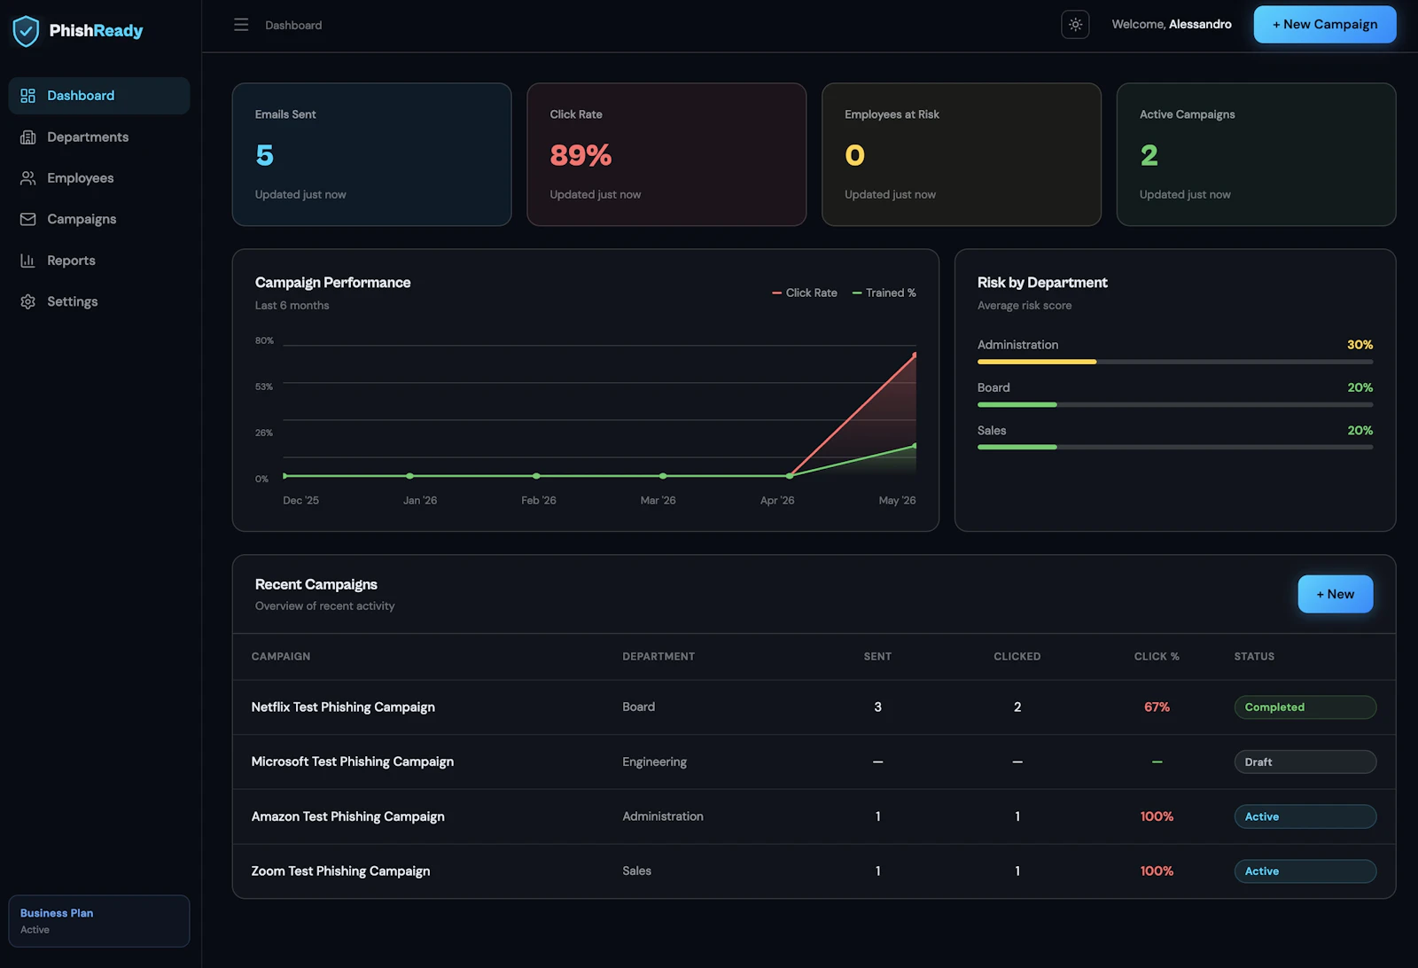Click the Campaigns envelope icon
Screen dimensions: 1418x968
[27, 219]
